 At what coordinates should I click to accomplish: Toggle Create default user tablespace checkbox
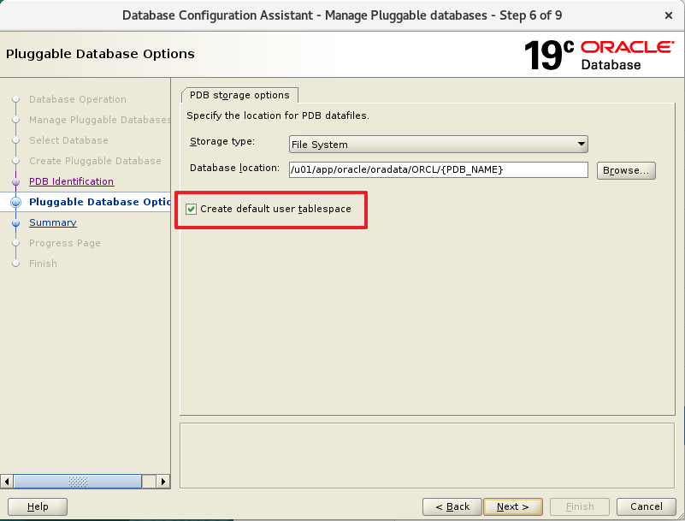[x=191, y=209]
